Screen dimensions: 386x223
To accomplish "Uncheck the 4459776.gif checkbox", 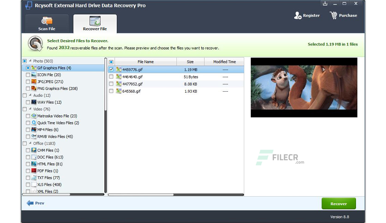I will [111, 70].
